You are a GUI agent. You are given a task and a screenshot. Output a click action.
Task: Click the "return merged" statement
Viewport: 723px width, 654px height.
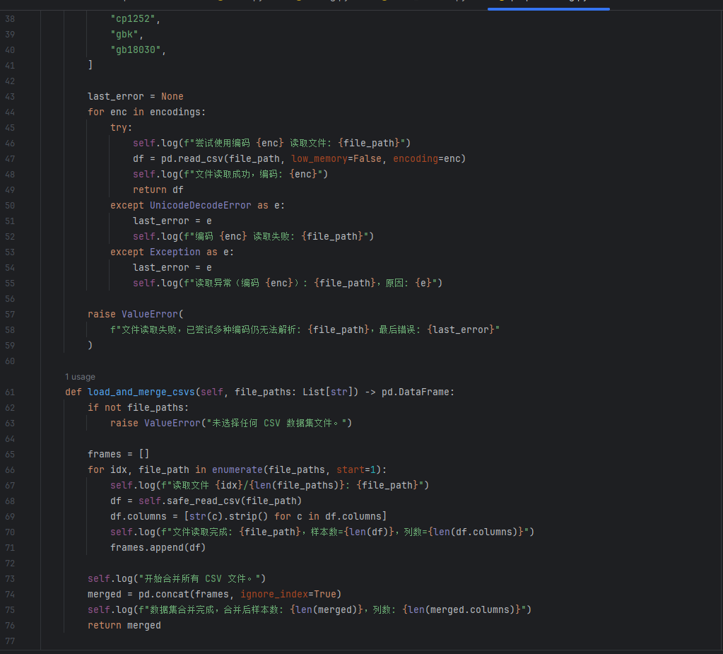tap(124, 626)
